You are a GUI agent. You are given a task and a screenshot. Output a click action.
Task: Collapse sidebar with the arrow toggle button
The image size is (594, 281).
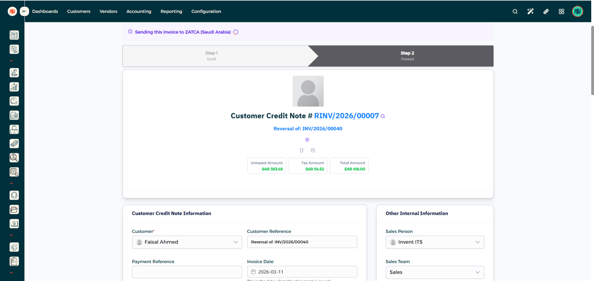(x=25, y=11)
